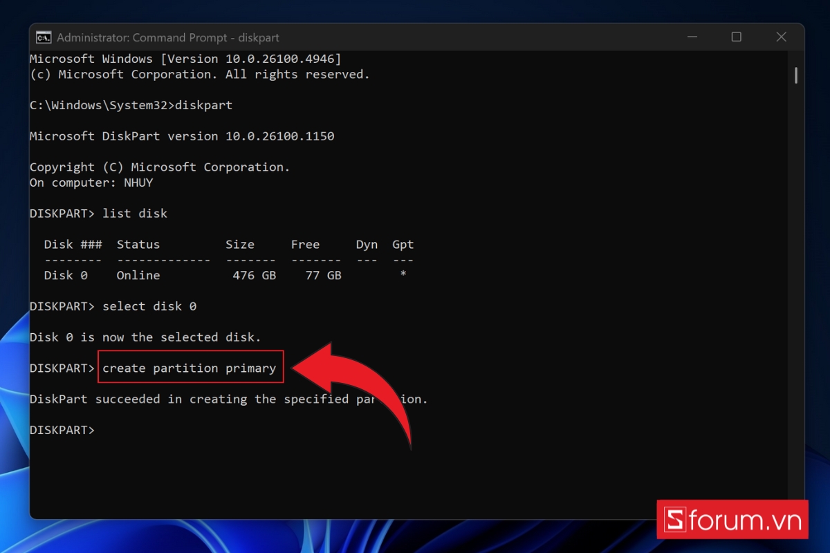
Task: Click the '476 GB' size value
Action: pyautogui.click(x=255, y=275)
